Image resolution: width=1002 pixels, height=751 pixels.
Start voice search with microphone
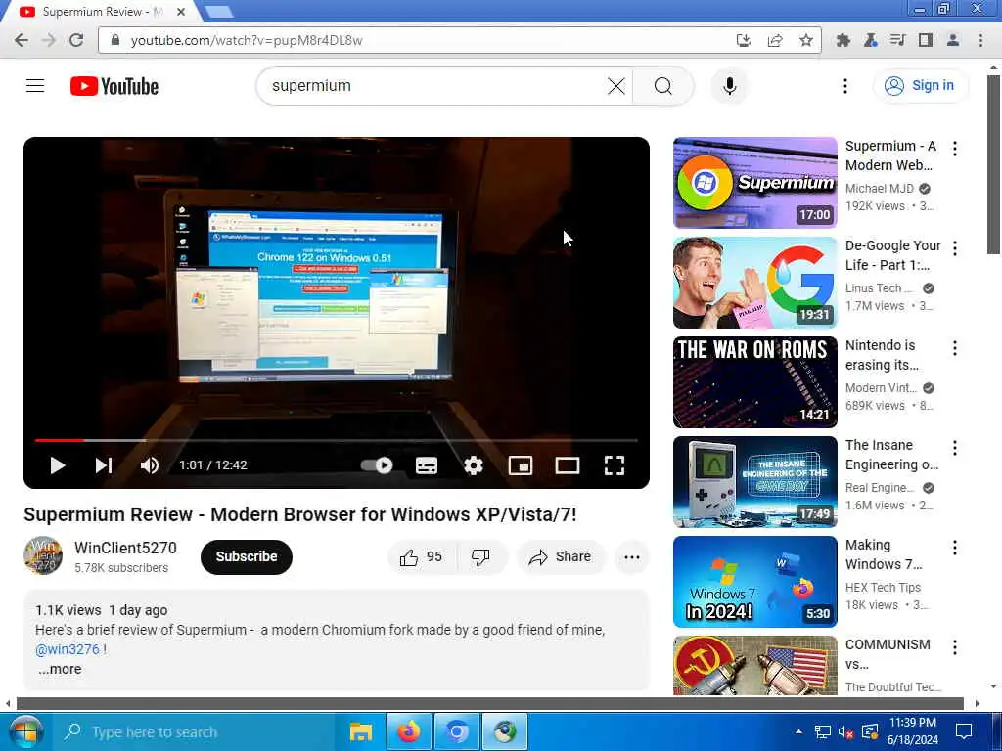coord(729,86)
